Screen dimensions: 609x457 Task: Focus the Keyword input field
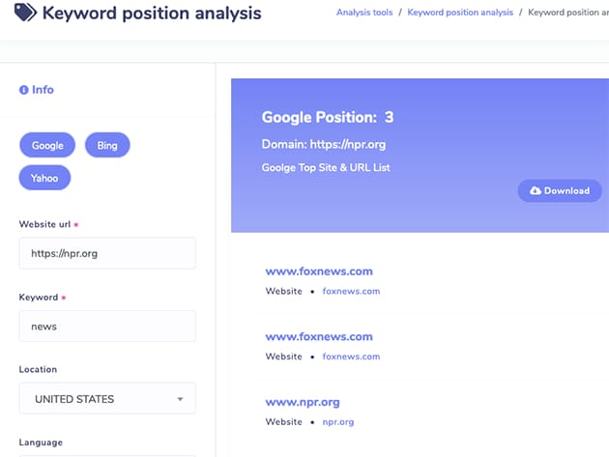[x=107, y=327]
